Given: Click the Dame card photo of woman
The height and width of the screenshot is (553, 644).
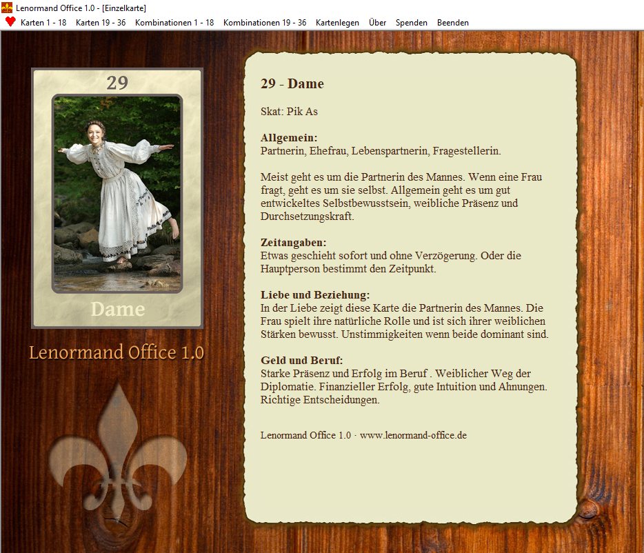Looking at the screenshot, I should [117, 193].
